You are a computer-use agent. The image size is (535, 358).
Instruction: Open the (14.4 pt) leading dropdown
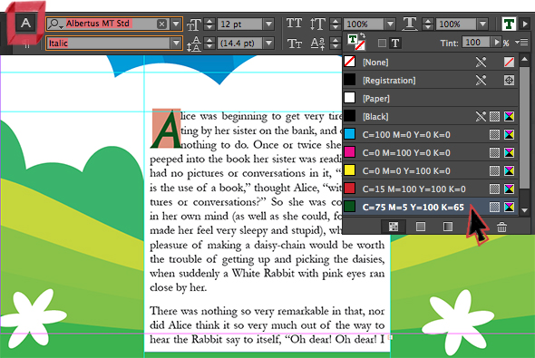269,44
